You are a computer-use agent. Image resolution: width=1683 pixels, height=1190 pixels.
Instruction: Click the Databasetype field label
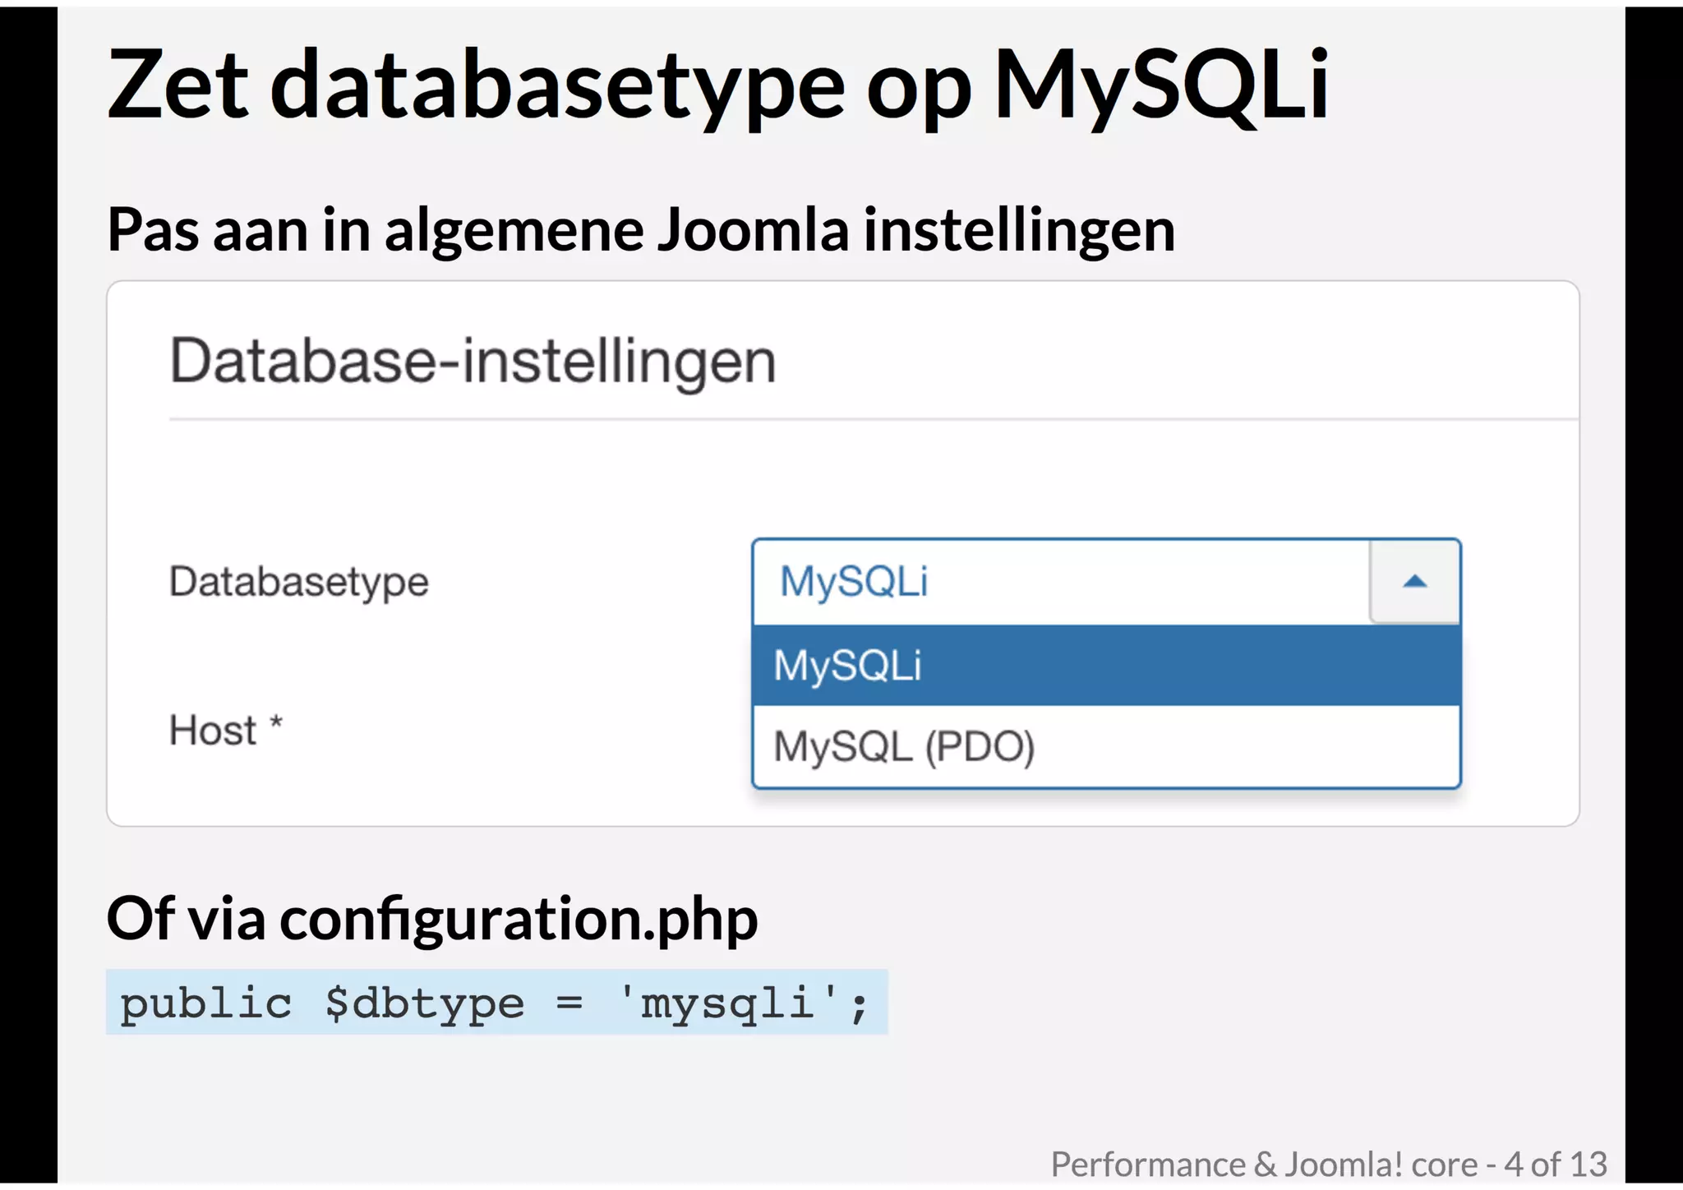point(298,582)
